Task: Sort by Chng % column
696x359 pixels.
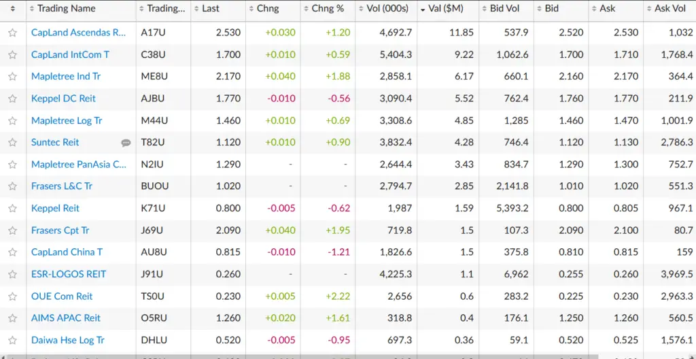Action: pyautogui.click(x=328, y=8)
